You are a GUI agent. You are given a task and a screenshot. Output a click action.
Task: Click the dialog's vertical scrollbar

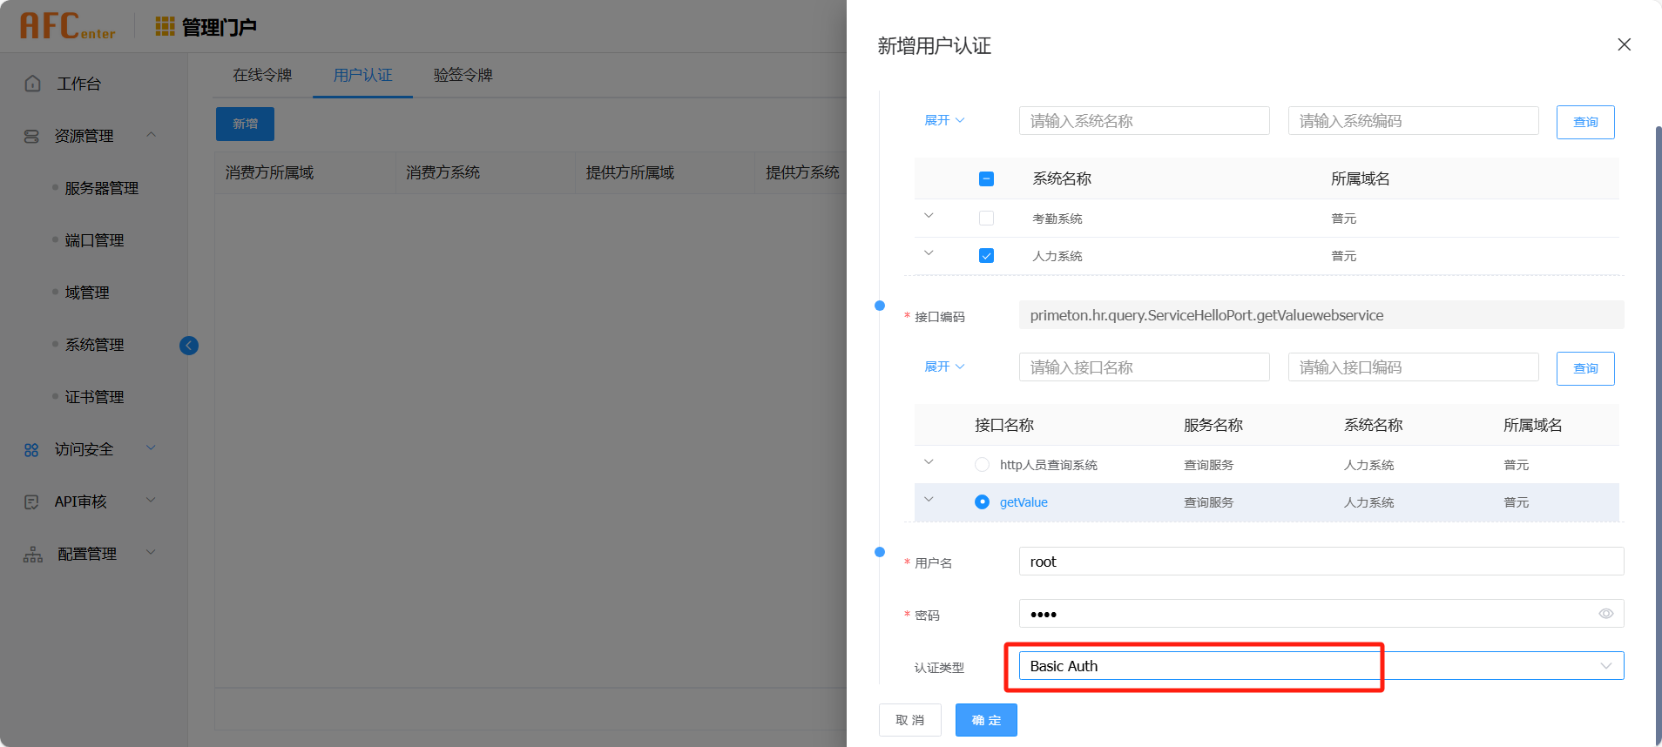click(1658, 435)
